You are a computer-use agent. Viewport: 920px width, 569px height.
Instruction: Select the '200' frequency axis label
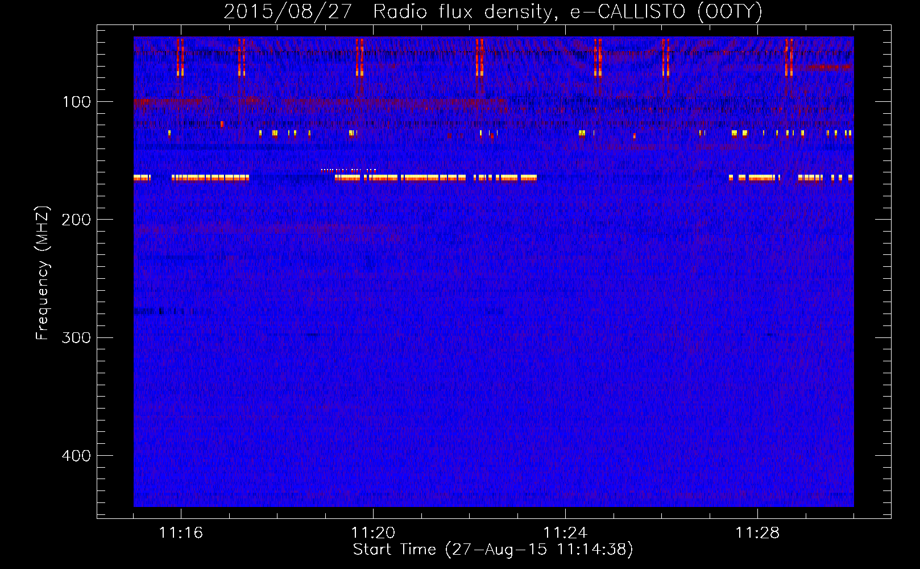coord(77,220)
